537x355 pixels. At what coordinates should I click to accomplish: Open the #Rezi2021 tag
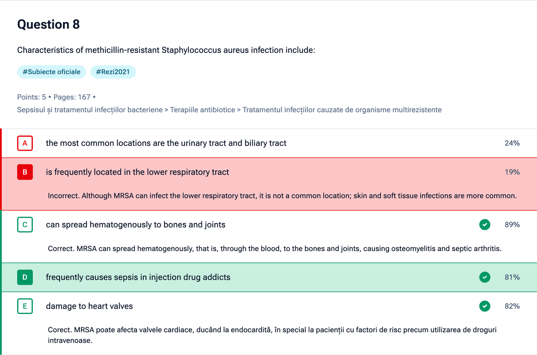pos(113,72)
